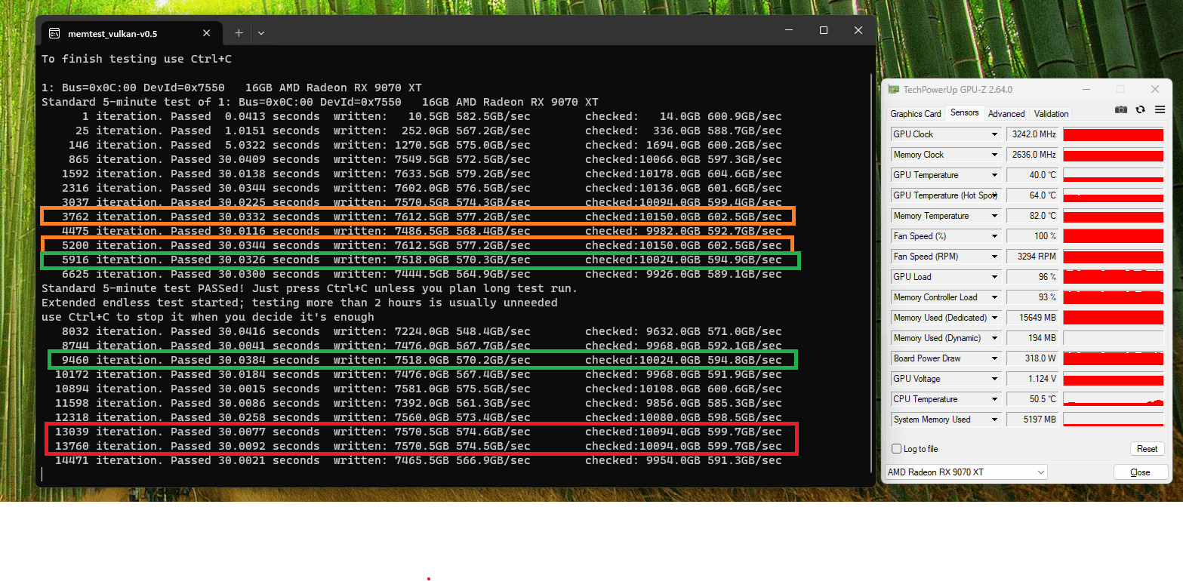Viewport: 1183px width, 581px height.
Task: Click the "14471 iteration" terminal row
Action: (418, 460)
